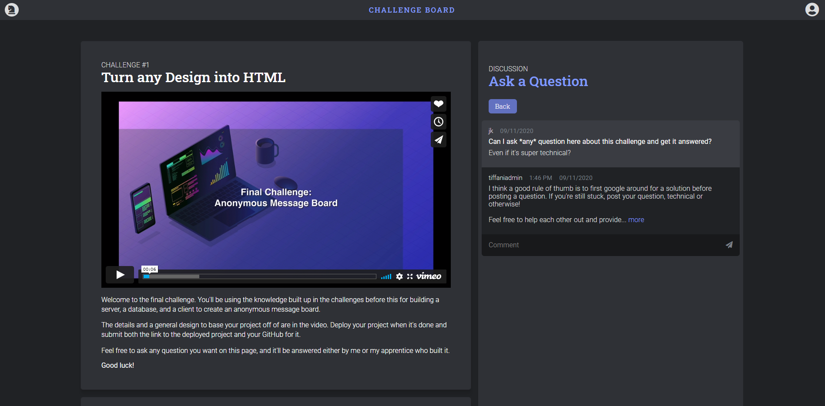The image size is (825, 406).
Task: Open jk's question post
Action: 610,143
